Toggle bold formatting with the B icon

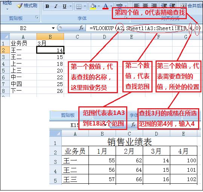[47, 6]
